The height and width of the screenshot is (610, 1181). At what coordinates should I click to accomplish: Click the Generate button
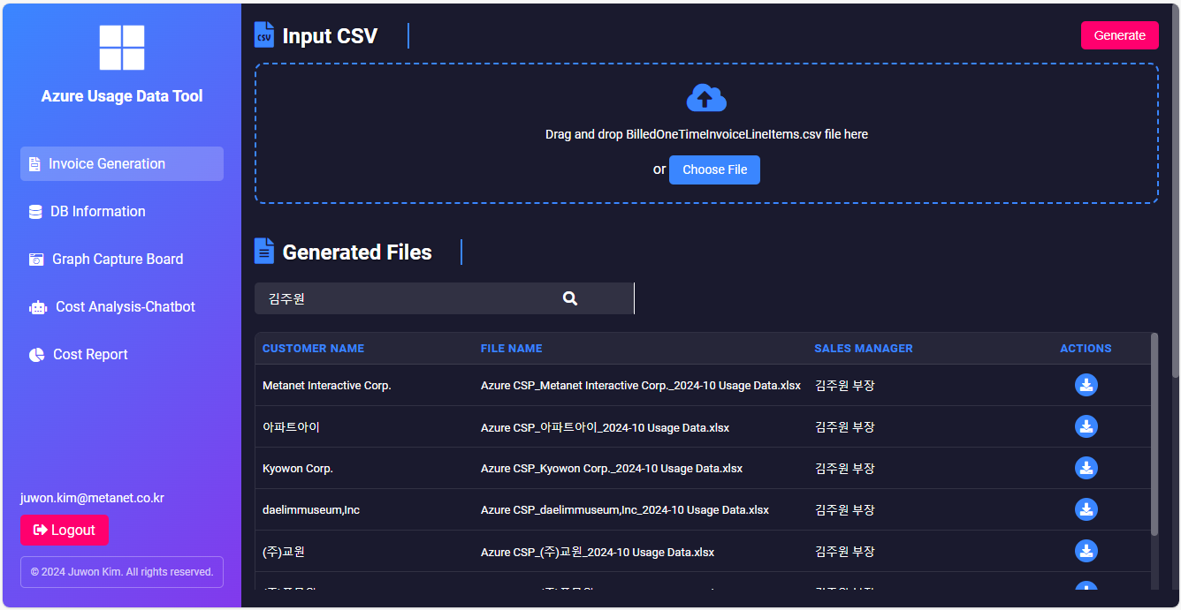point(1120,35)
